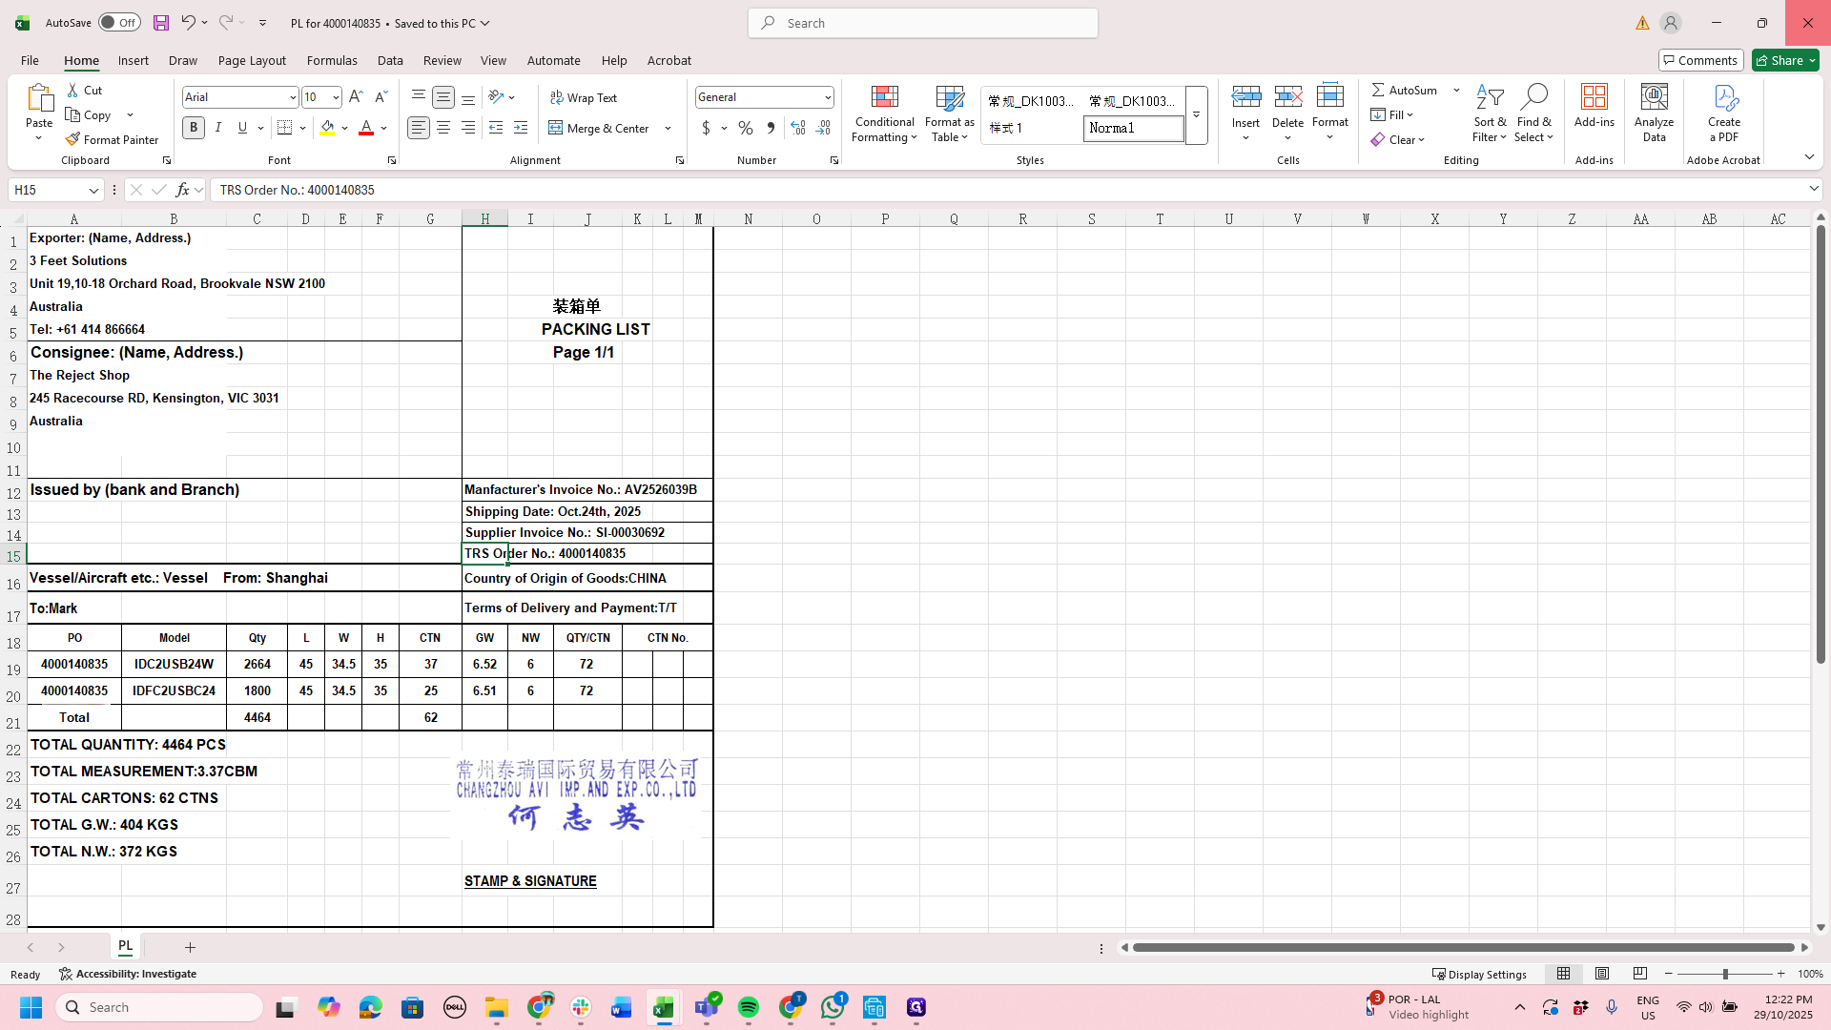The image size is (1831, 1030).
Task: Expand the cell styles gallery
Action: click(x=1196, y=115)
